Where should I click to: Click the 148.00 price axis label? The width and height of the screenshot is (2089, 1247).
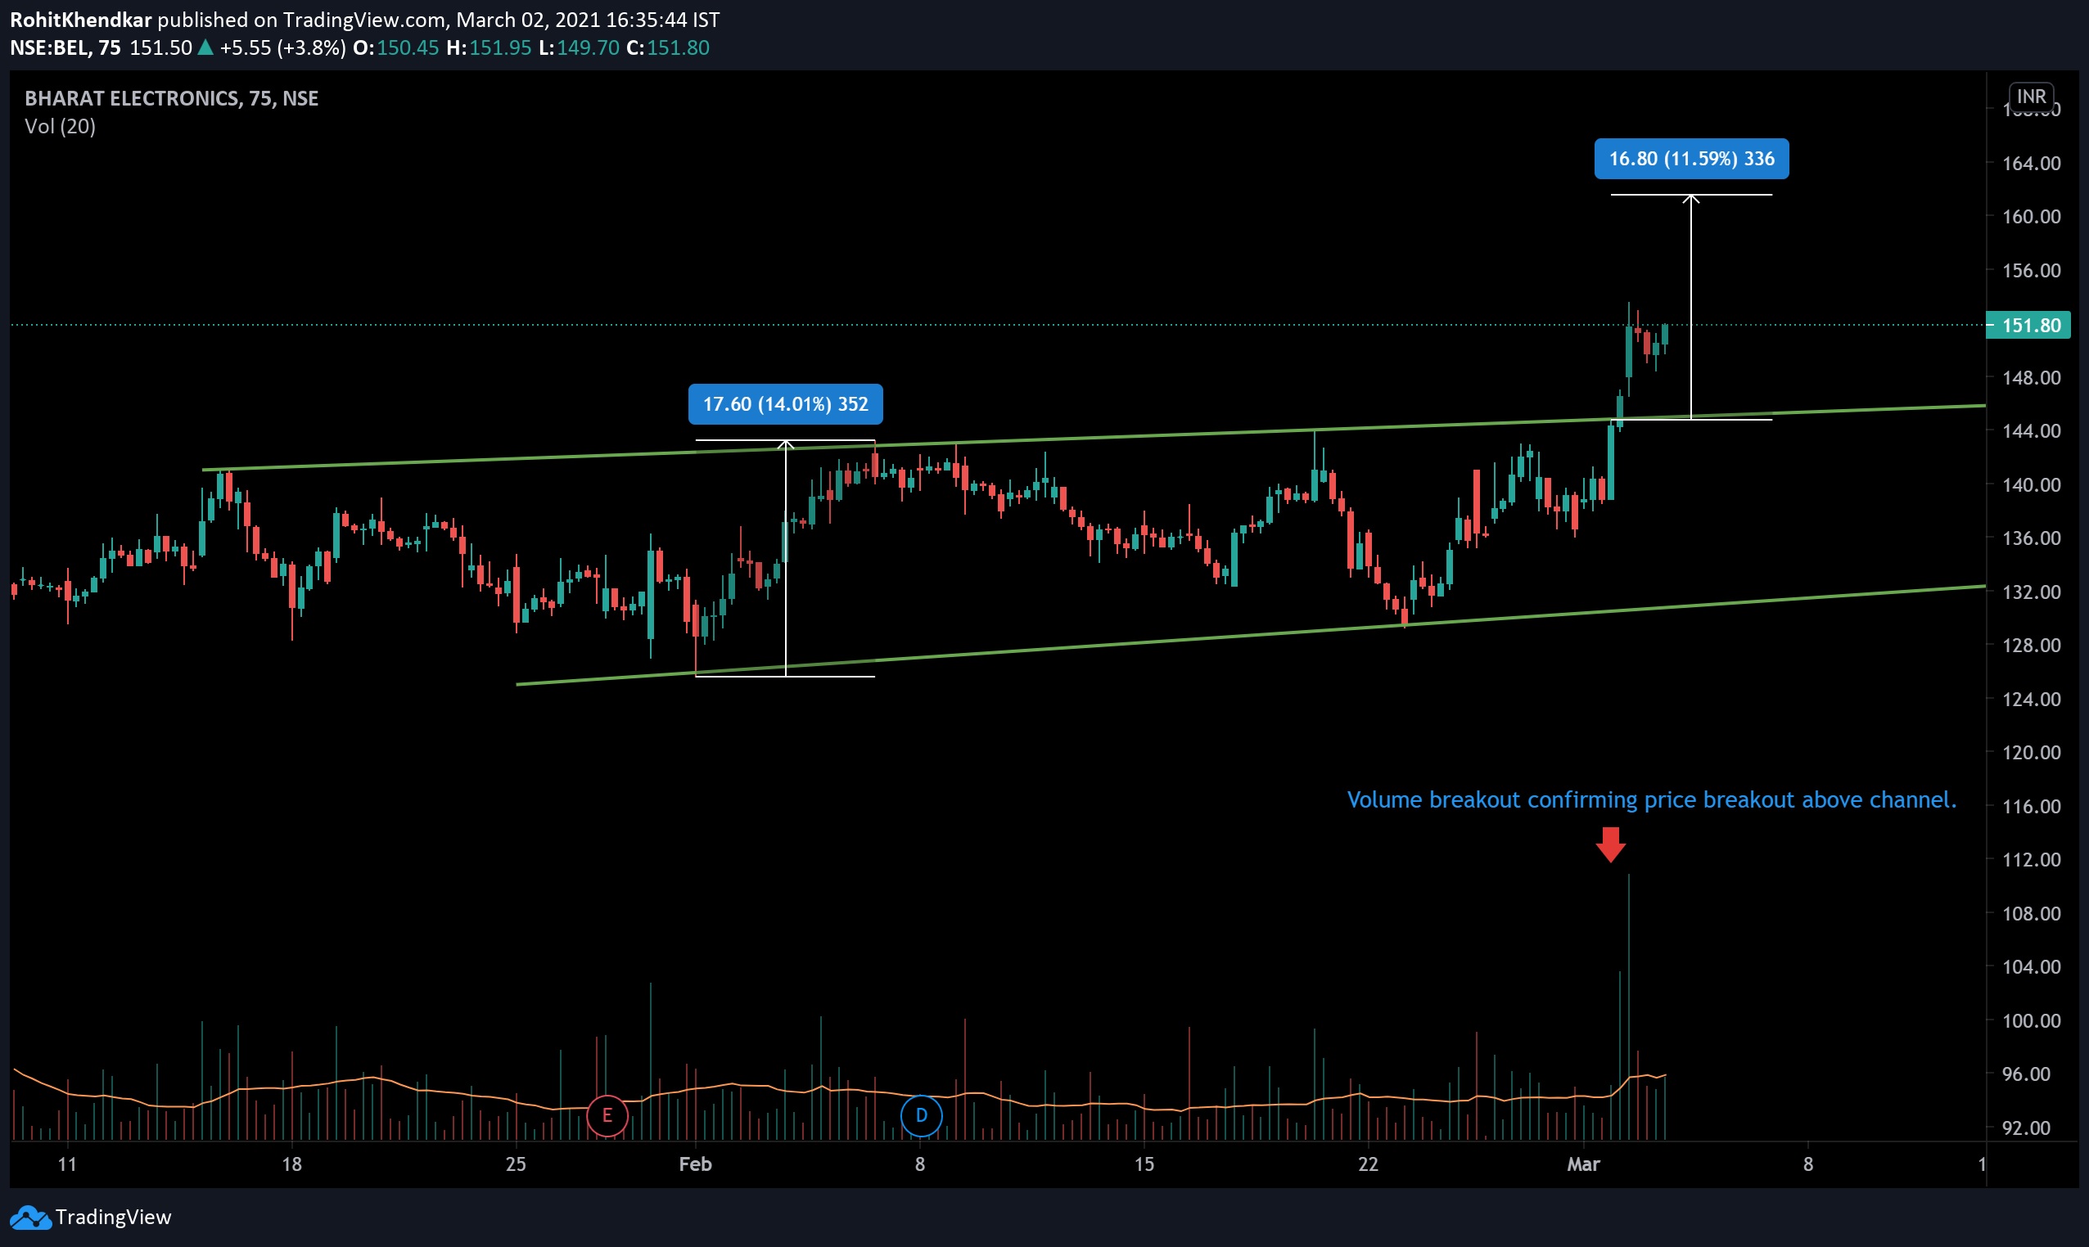[2031, 377]
